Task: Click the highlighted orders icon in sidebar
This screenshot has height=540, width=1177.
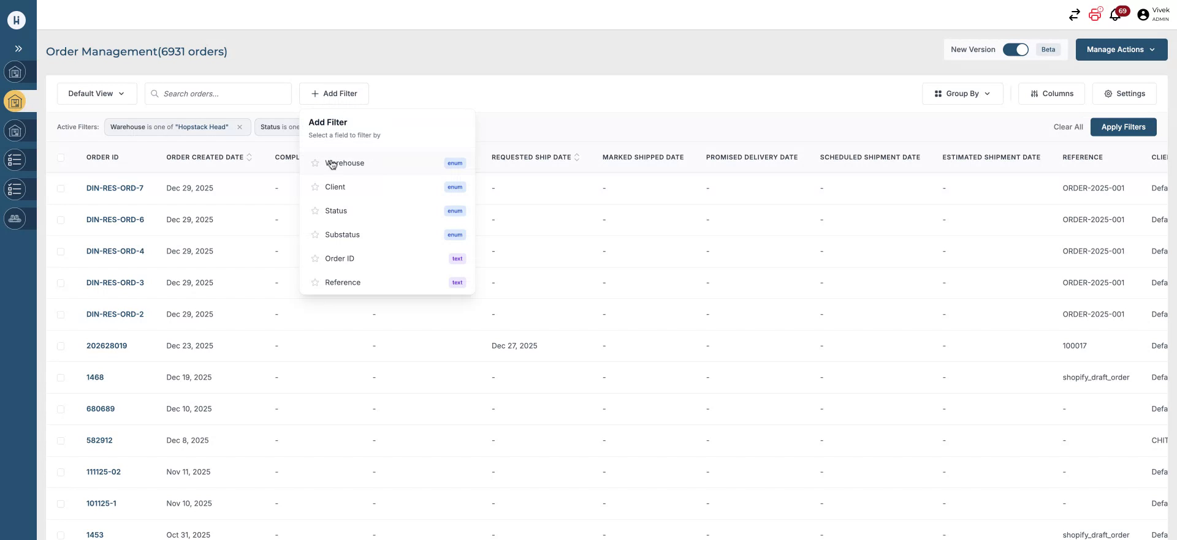Action: pyautogui.click(x=15, y=102)
